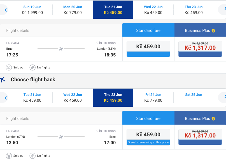This screenshot has height=159, width=226.
Task: Click the return Business Plus info icon
Action: [x=213, y=119]
